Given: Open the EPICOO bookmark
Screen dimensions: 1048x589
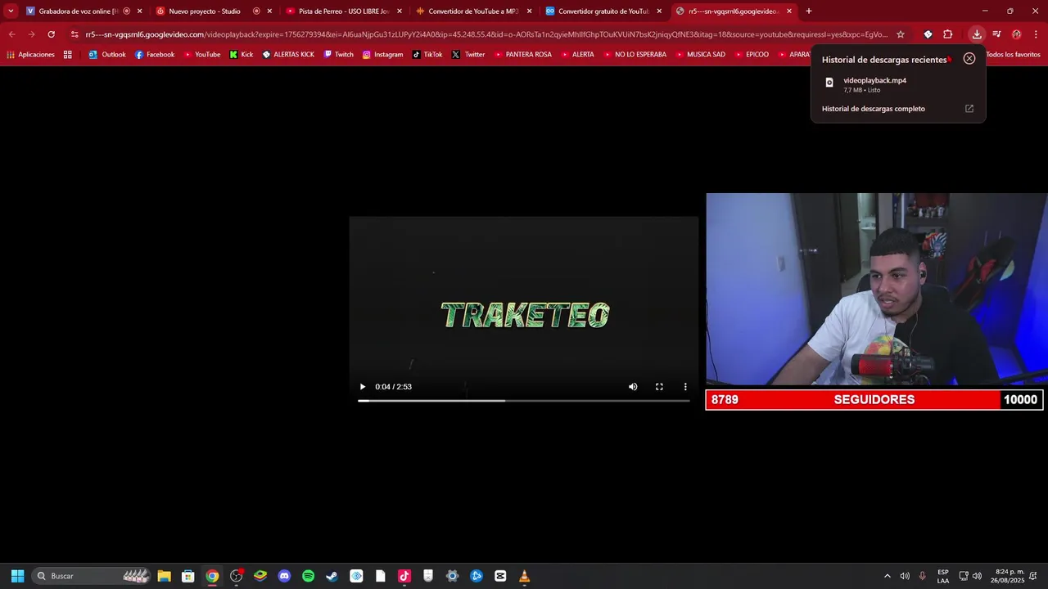Looking at the screenshot, I should (752, 55).
